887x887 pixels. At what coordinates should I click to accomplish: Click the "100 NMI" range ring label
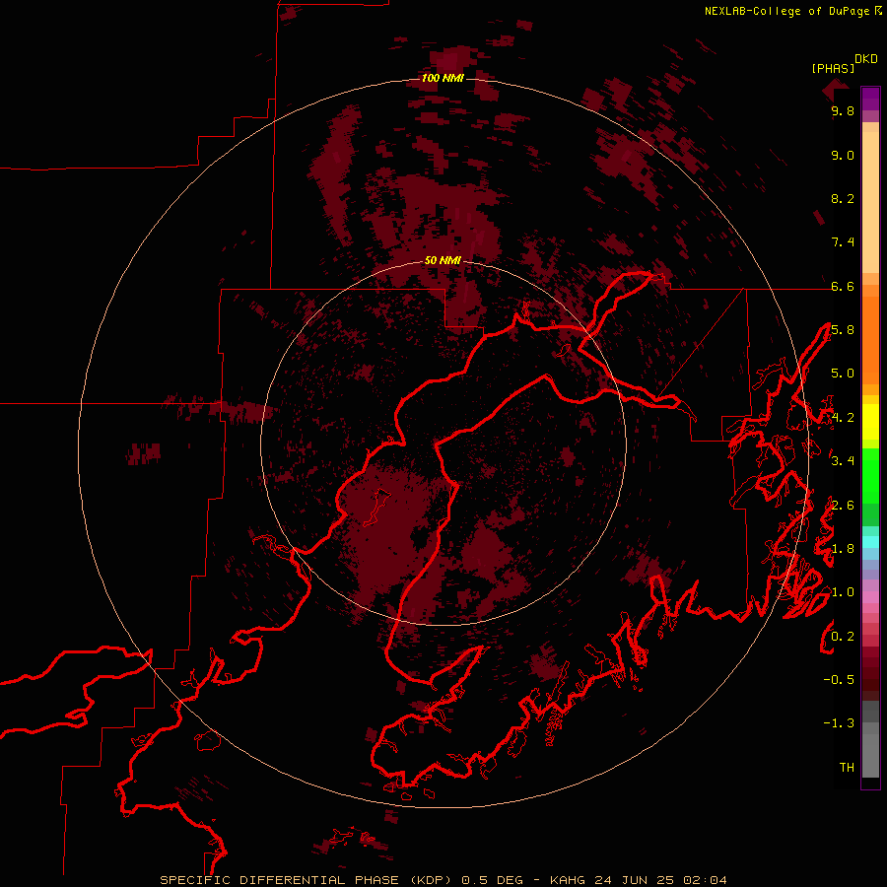pyautogui.click(x=443, y=78)
